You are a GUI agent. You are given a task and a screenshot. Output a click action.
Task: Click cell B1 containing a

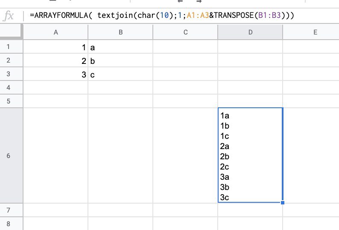(120, 46)
